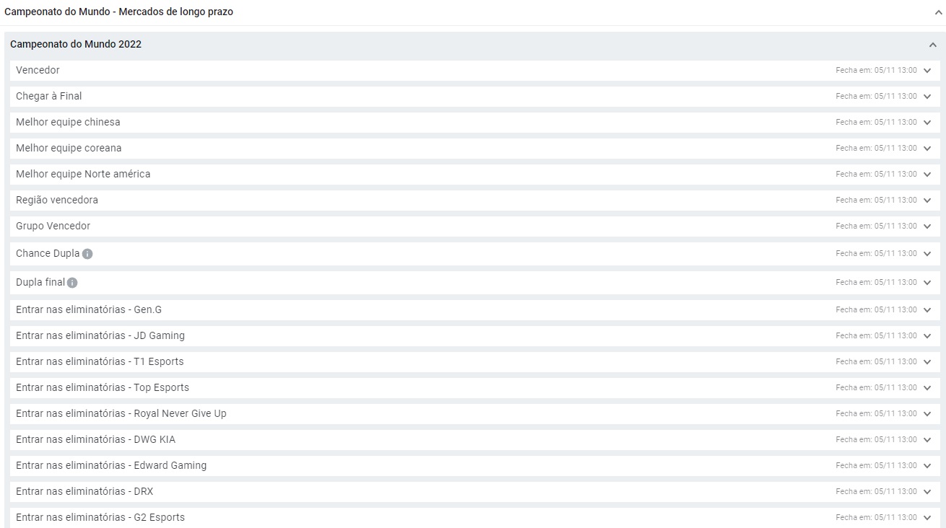Select the Melhor equipe chinesa label

[68, 123]
